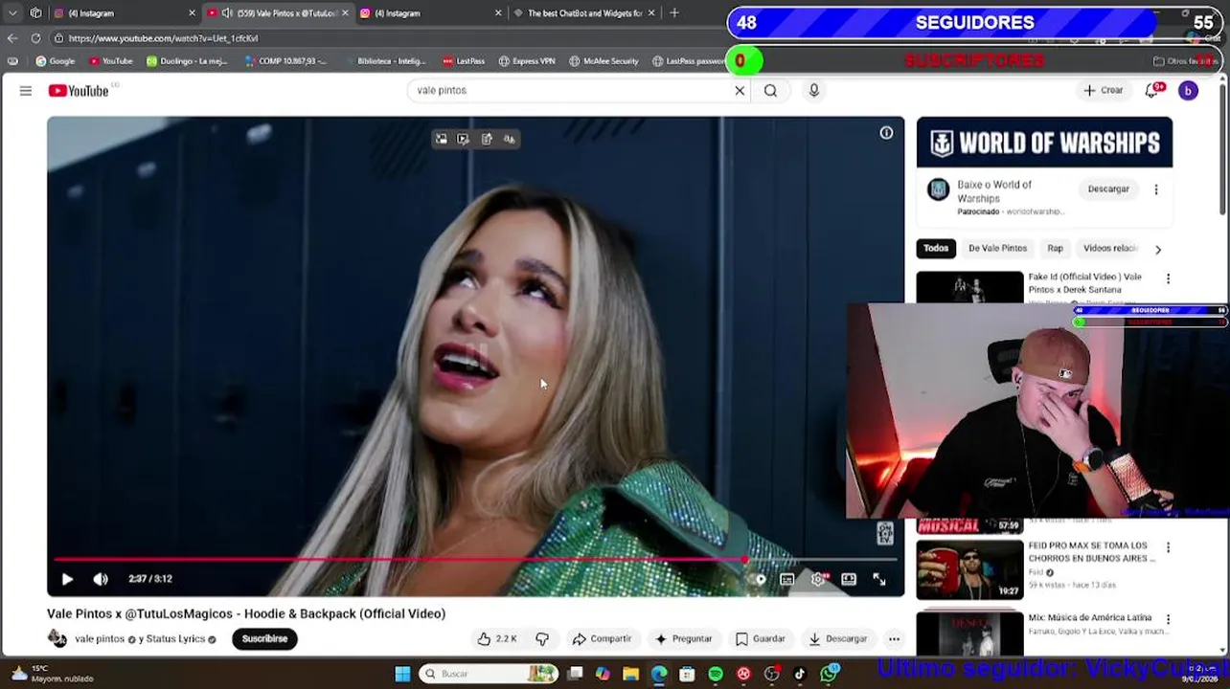The height and width of the screenshot is (689, 1230).
Task: Reload the page with refresh icon
Action: [x=35, y=38]
